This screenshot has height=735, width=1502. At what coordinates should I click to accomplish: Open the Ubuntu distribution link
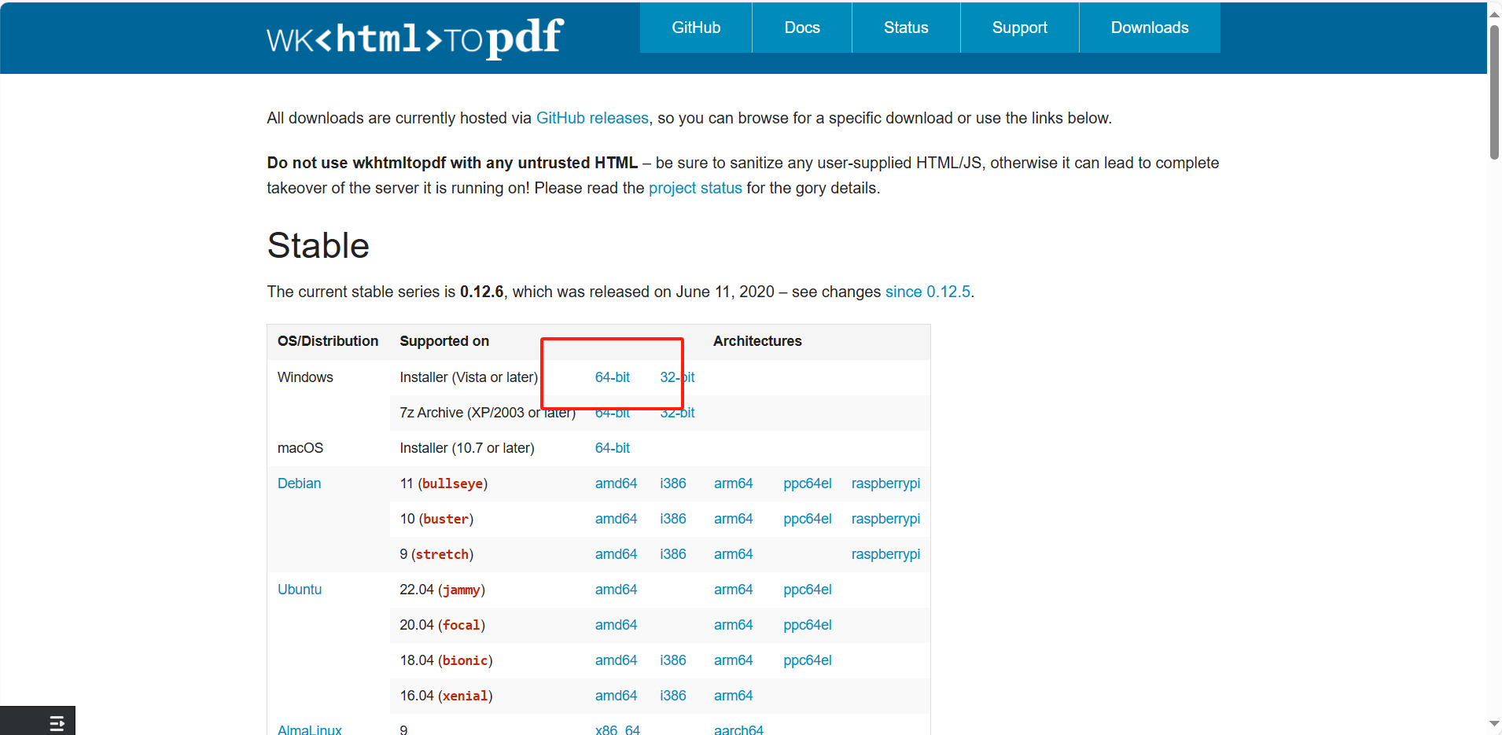point(300,590)
